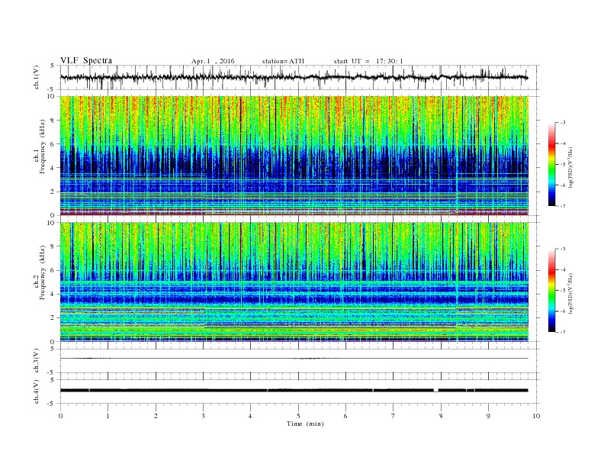Screen dimensions: 604x467
Task: Click the "-5" label on upper color bar
Action: 563,165
